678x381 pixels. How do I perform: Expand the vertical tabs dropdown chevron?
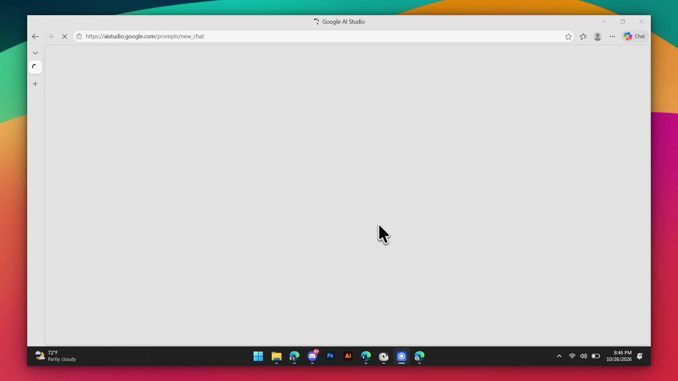pyautogui.click(x=35, y=53)
